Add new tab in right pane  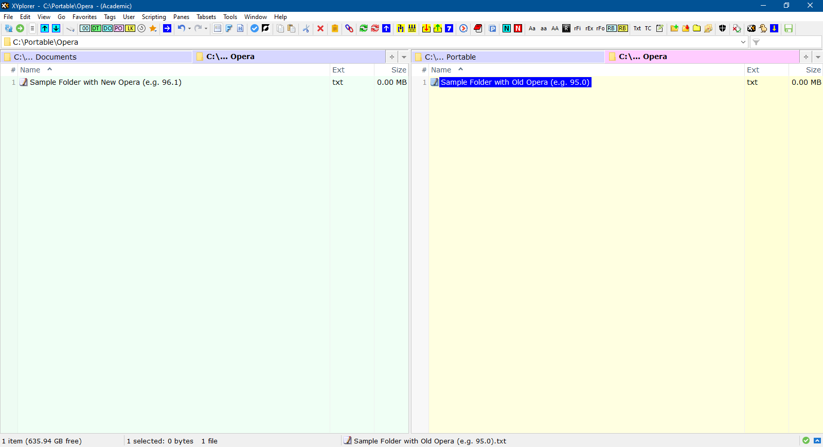tap(806, 57)
